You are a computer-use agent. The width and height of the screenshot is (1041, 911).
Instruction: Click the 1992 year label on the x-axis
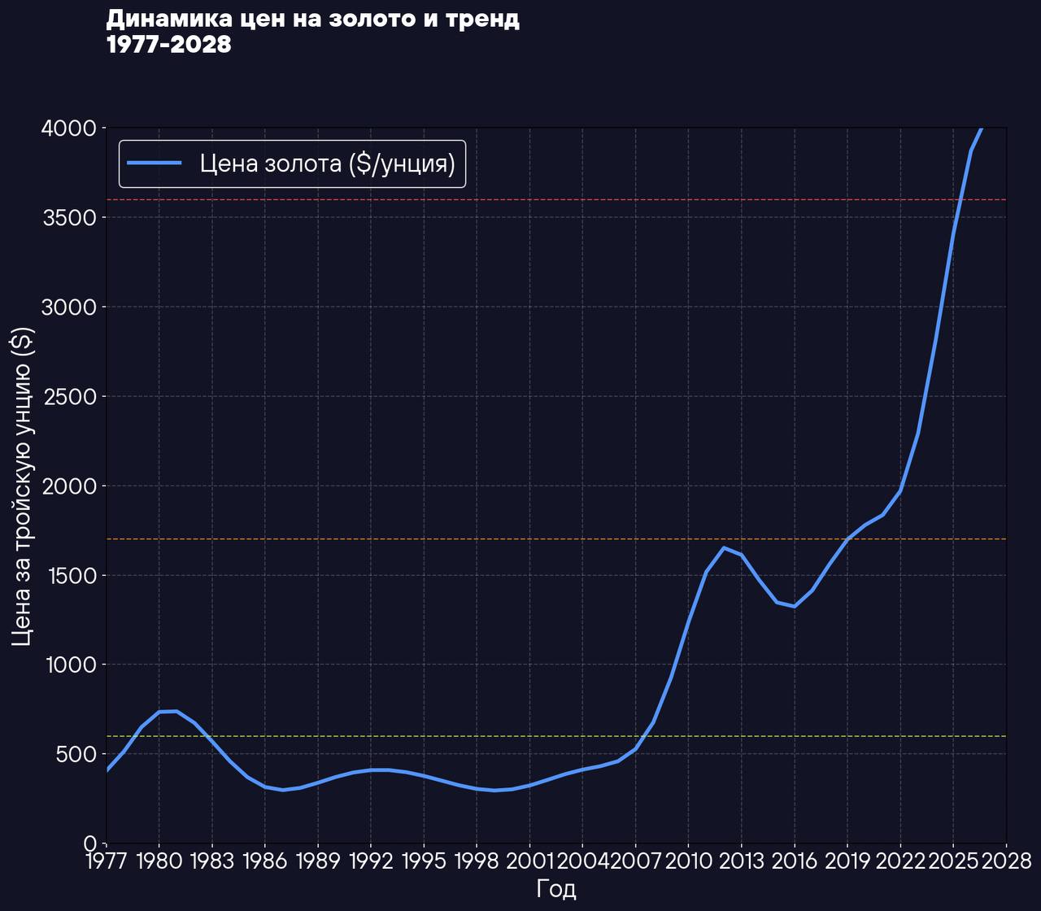(371, 861)
